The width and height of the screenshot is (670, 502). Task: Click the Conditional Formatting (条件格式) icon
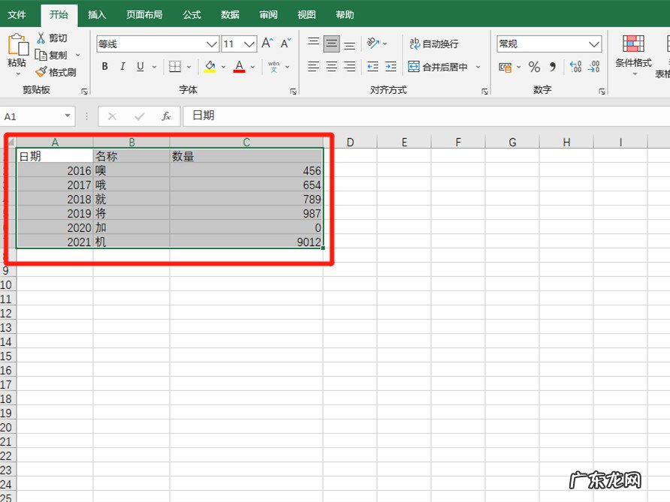pos(633,45)
